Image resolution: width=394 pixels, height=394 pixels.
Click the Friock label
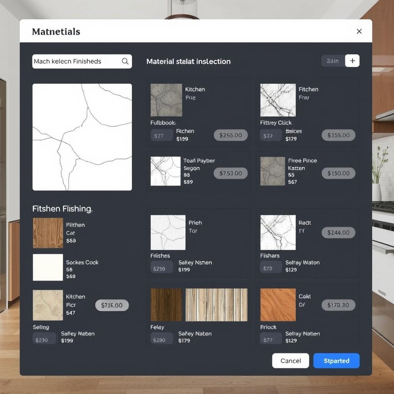coord(268,327)
